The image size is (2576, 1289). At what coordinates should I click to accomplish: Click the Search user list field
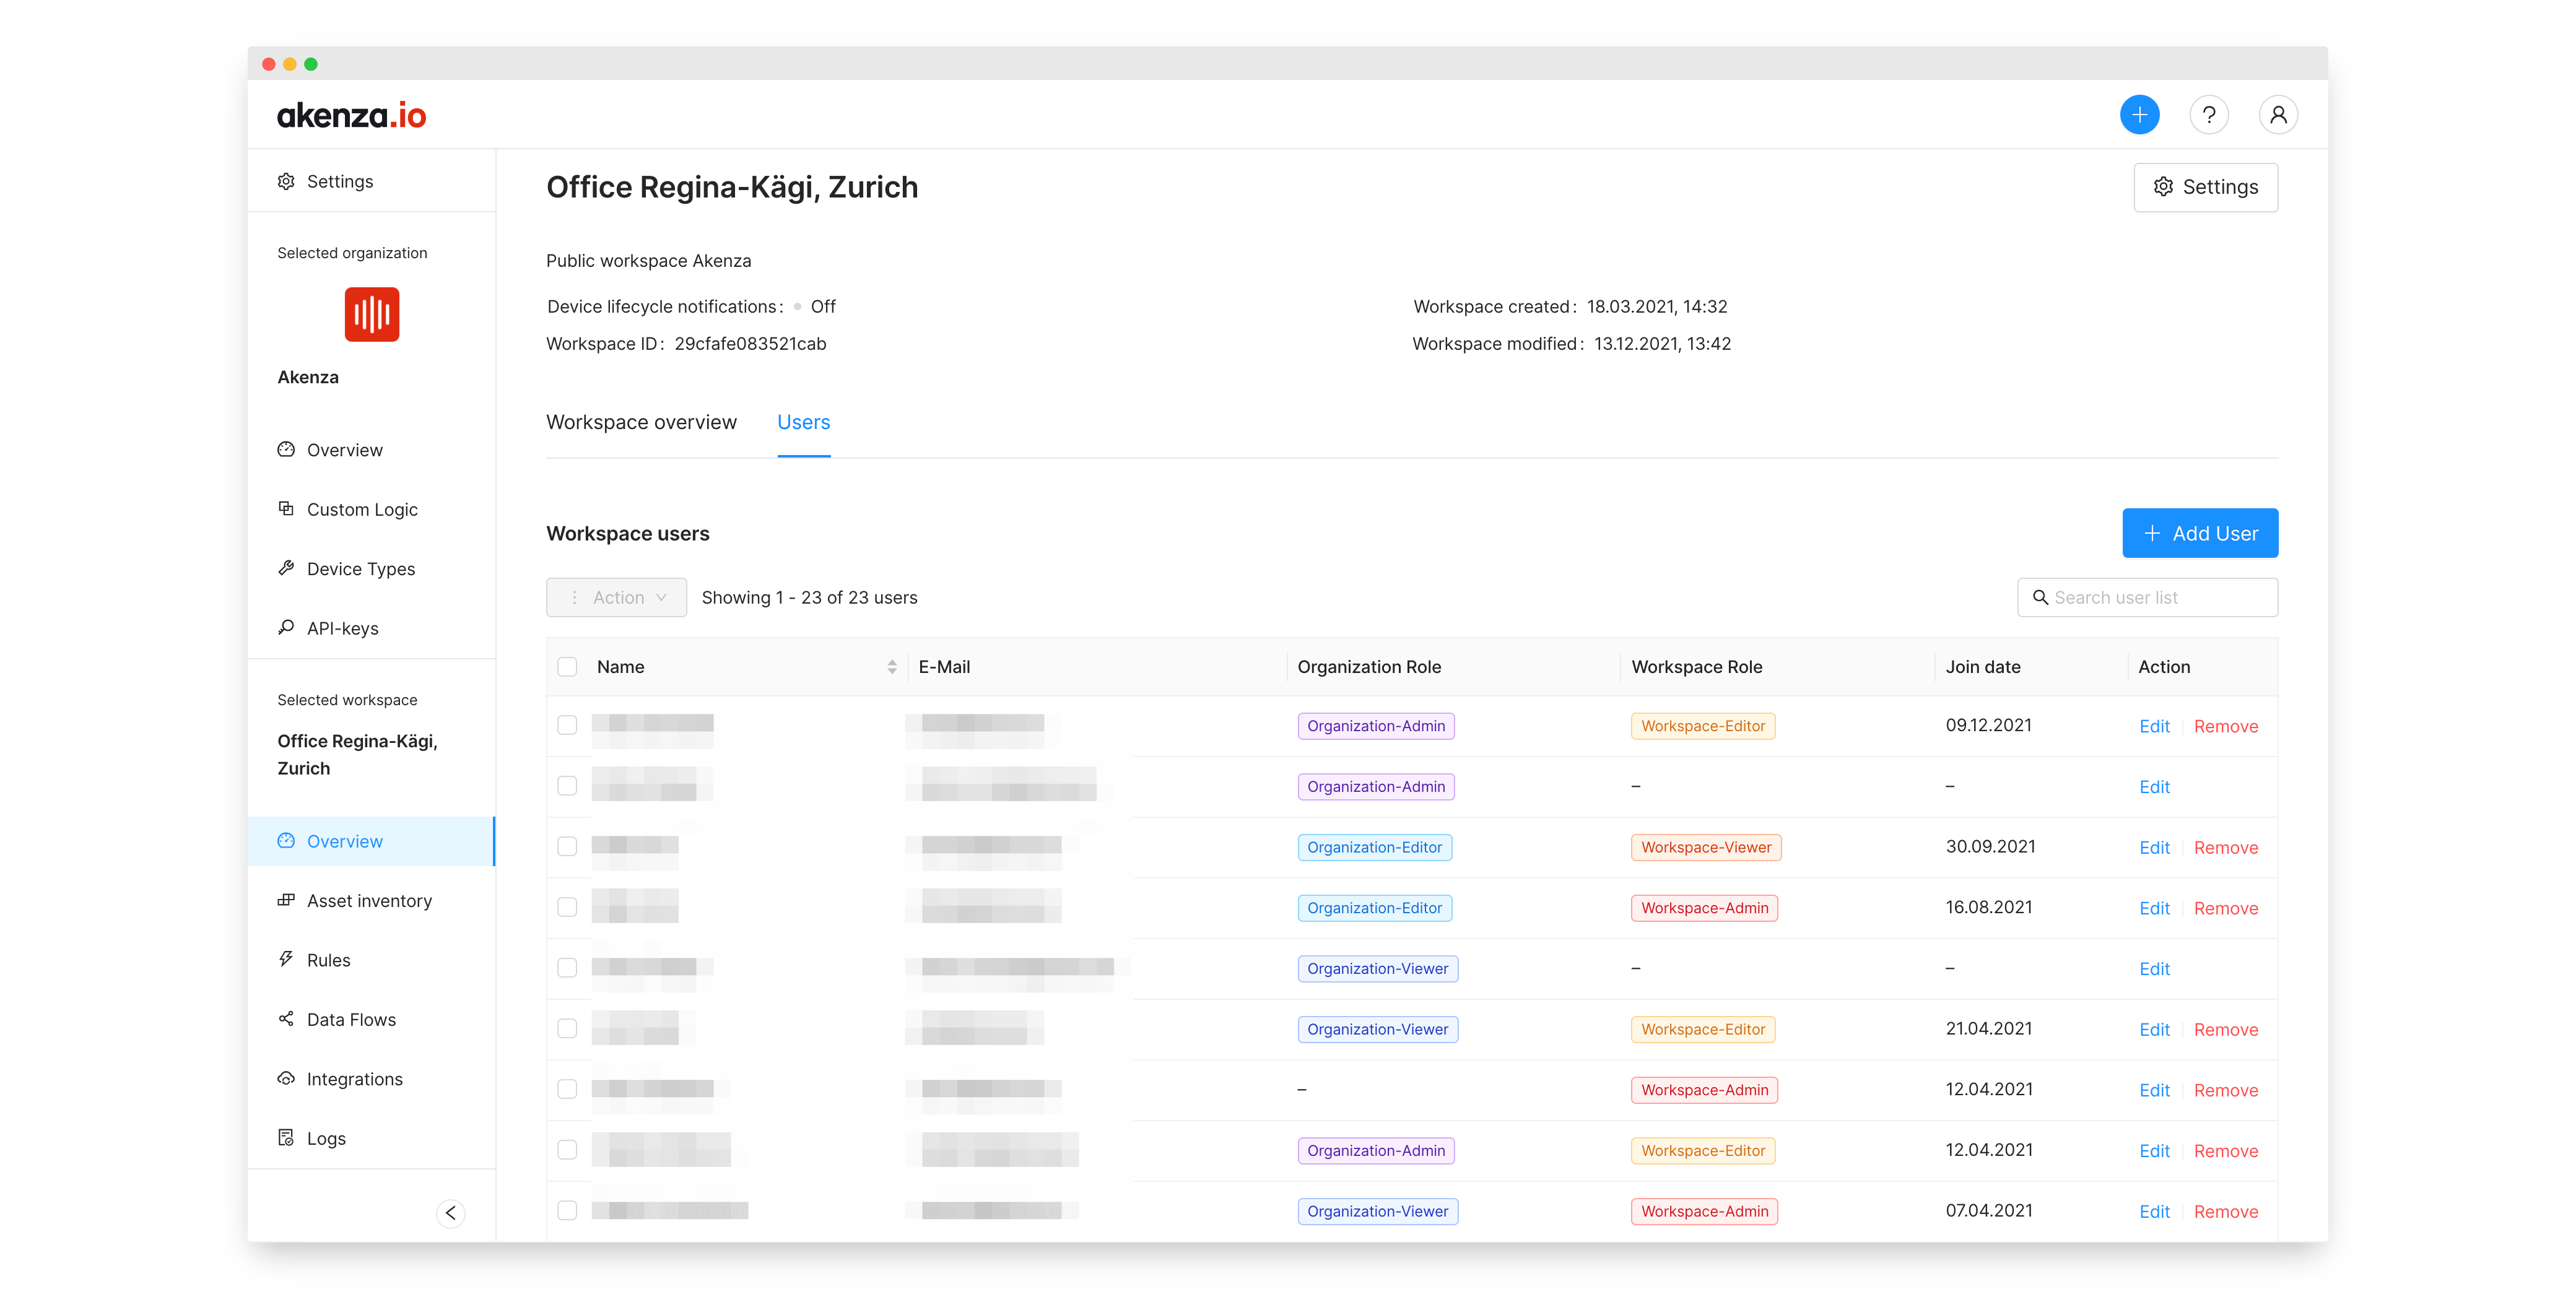pyautogui.click(x=2147, y=597)
